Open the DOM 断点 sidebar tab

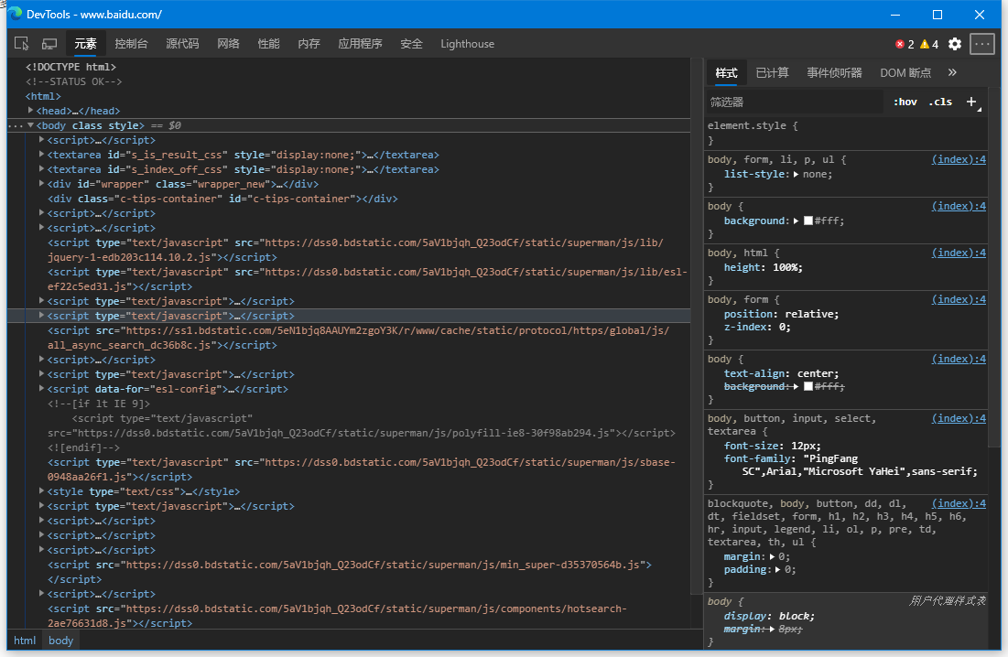[x=905, y=72]
